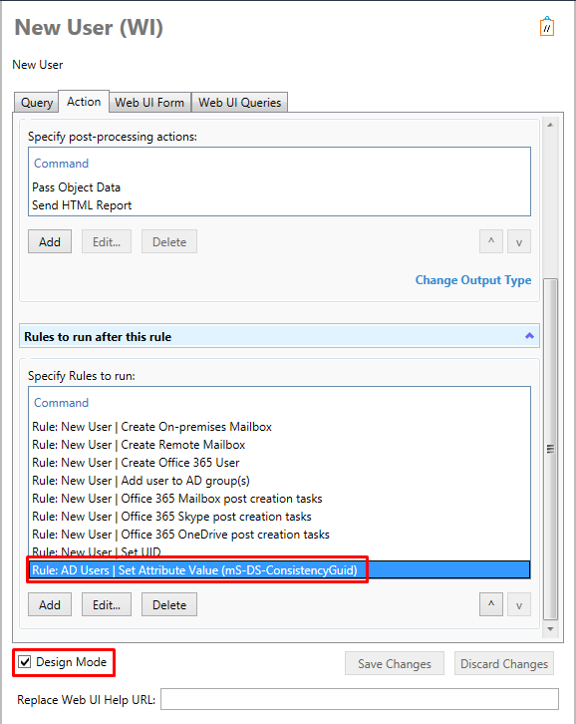Click the Change Output Type link
Image resolution: width=576 pixels, height=724 pixels.
pyautogui.click(x=473, y=280)
